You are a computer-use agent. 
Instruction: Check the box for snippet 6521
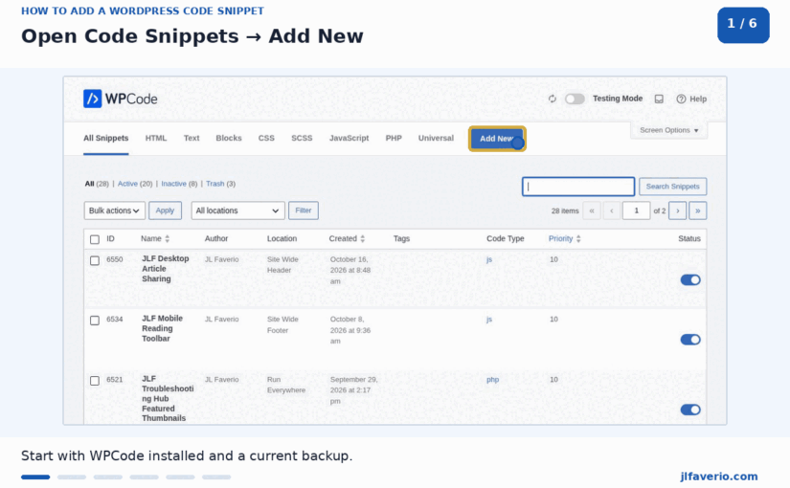click(95, 381)
